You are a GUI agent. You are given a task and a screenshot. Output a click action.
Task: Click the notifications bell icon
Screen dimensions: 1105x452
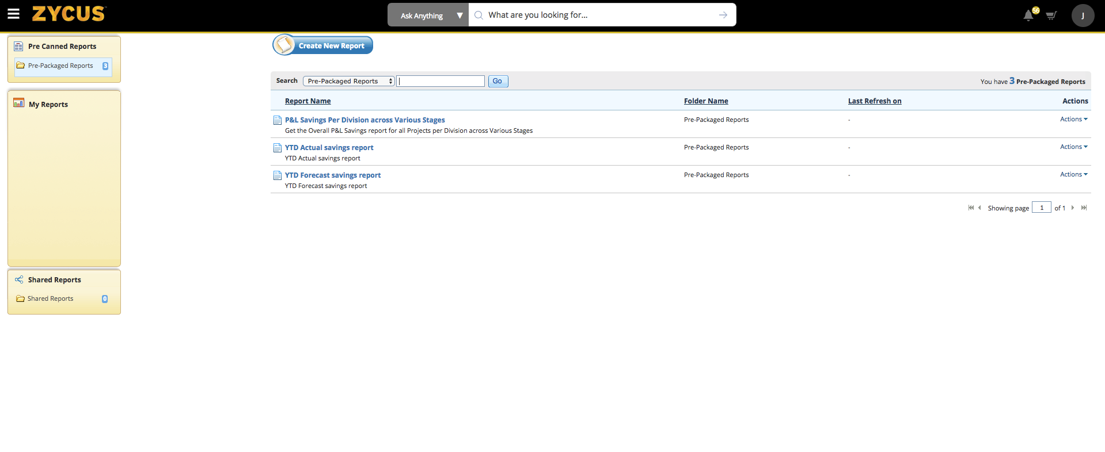coord(1028,16)
